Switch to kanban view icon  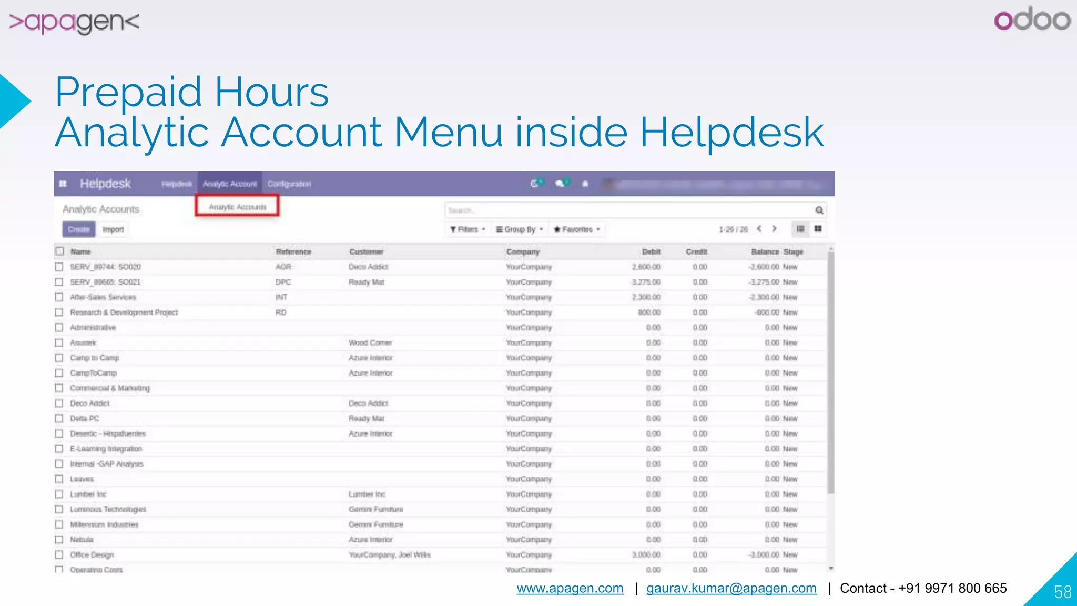(818, 229)
